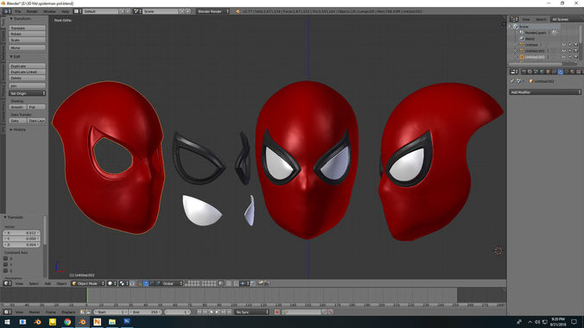The height and width of the screenshot is (328, 584).
Task: Switch to Object properties tab icon
Action: point(549,72)
